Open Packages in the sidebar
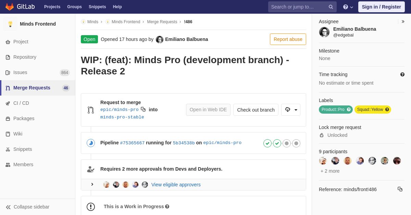Image resolution: width=411 pixels, height=215 pixels. point(38,118)
